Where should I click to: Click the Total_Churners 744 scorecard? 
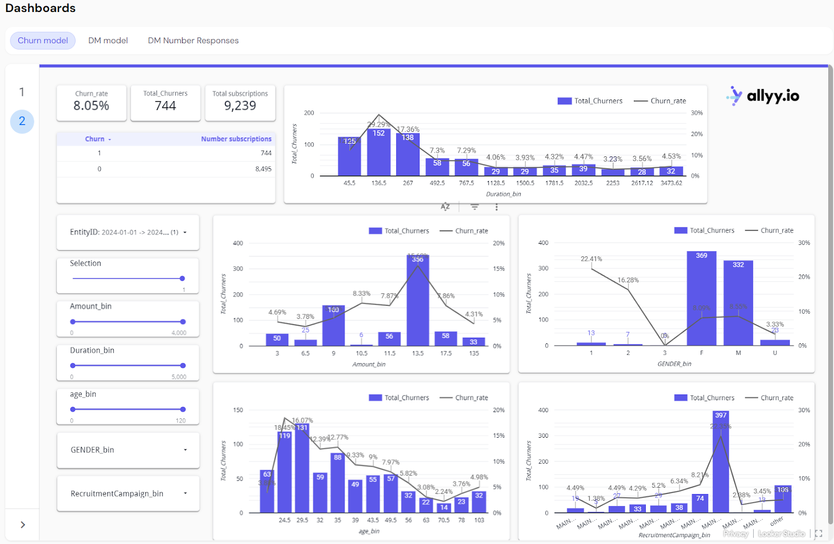tap(165, 103)
